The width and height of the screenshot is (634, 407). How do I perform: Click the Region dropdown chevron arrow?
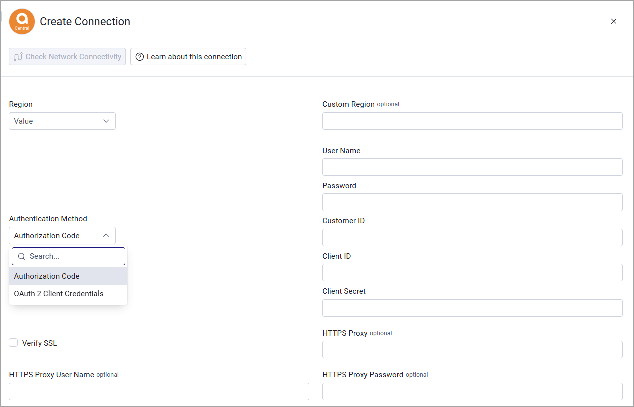[x=106, y=121]
